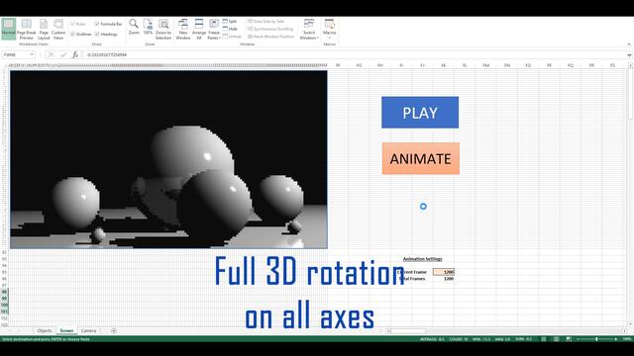Collapse the ribbon with the arrow
Screen dimensions: 634x356
pyautogui.click(x=629, y=44)
